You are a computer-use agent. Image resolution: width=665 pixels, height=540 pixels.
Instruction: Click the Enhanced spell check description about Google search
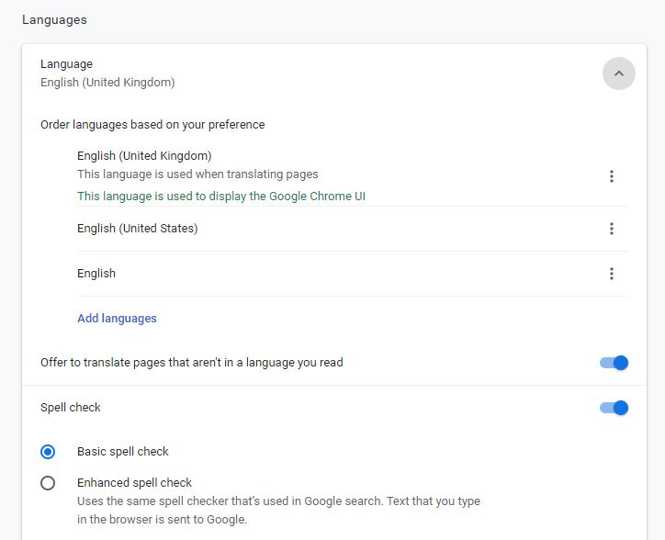click(278, 511)
